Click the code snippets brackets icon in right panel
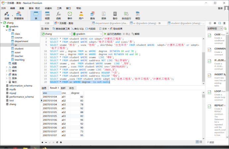 [220, 23]
